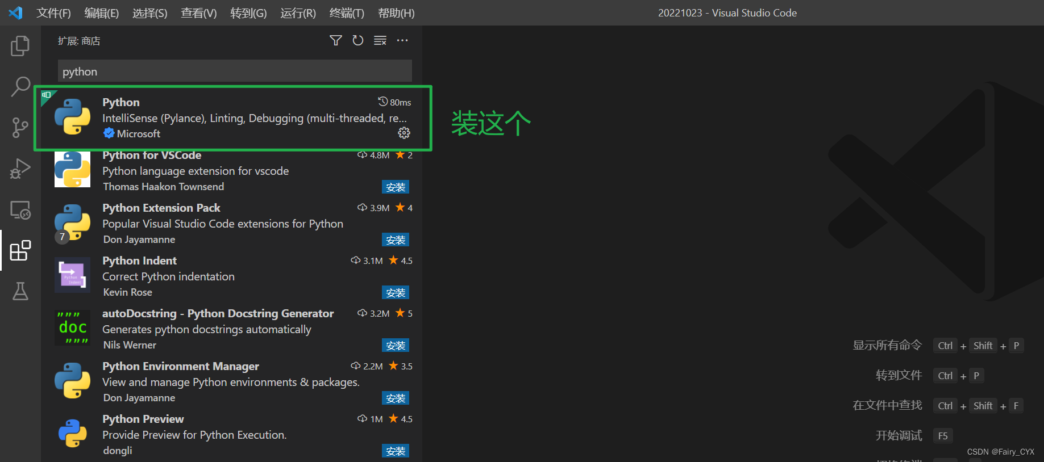Screen dimensions: 1044x462
Task: Open the 终端(T) menu
Action: 347,13
